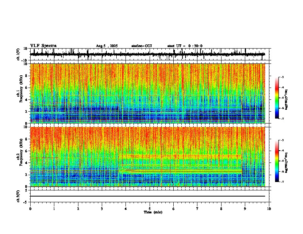Image resolution: width=303 pixels, height=234 pixels.
Task: Click time axis tick label "4"
Action: click(x=126, y=209)
